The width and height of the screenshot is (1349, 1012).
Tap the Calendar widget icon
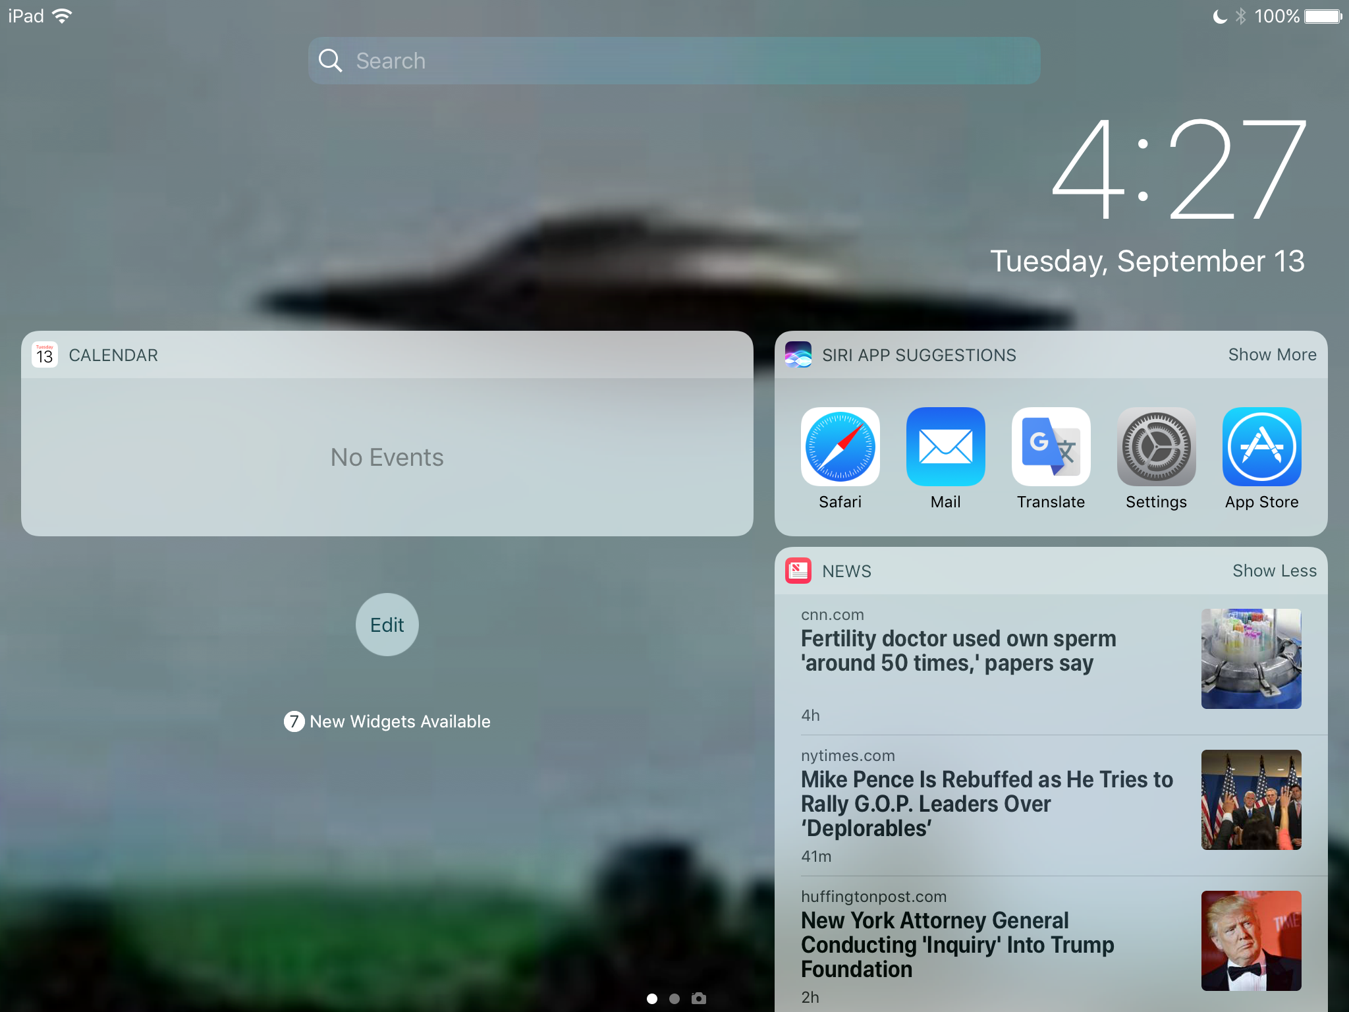tap(45, 355)
